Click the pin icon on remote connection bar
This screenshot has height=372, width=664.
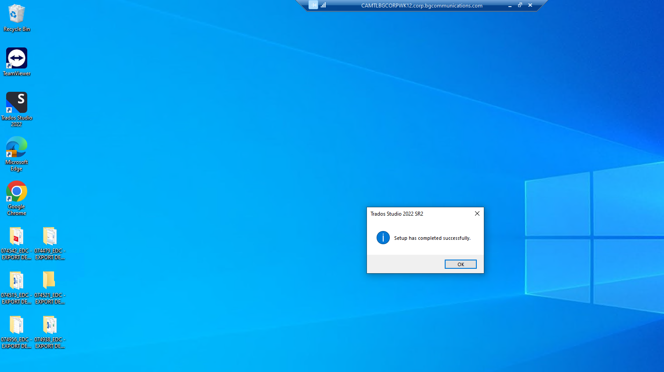(313, 5)
